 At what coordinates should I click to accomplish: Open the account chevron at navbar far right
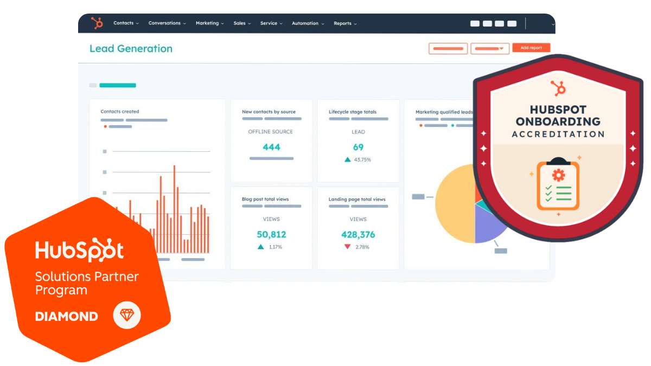[x=553, y=24]
